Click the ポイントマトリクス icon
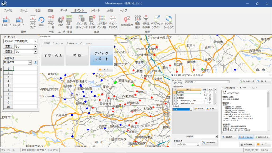Image resolution: width=272 pixels, height=153 pixels. click(113, 21)
